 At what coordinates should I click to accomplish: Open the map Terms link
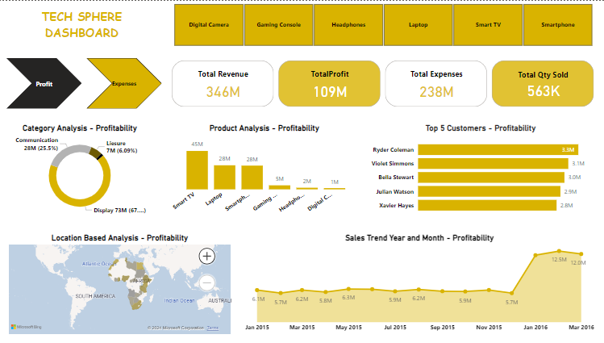pos(213,328)
